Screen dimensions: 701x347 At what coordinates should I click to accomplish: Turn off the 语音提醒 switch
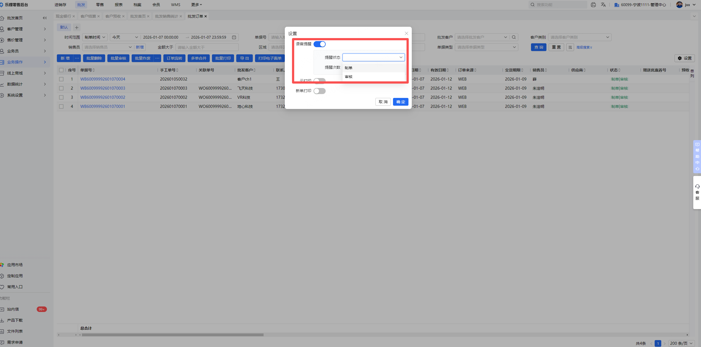320,44
